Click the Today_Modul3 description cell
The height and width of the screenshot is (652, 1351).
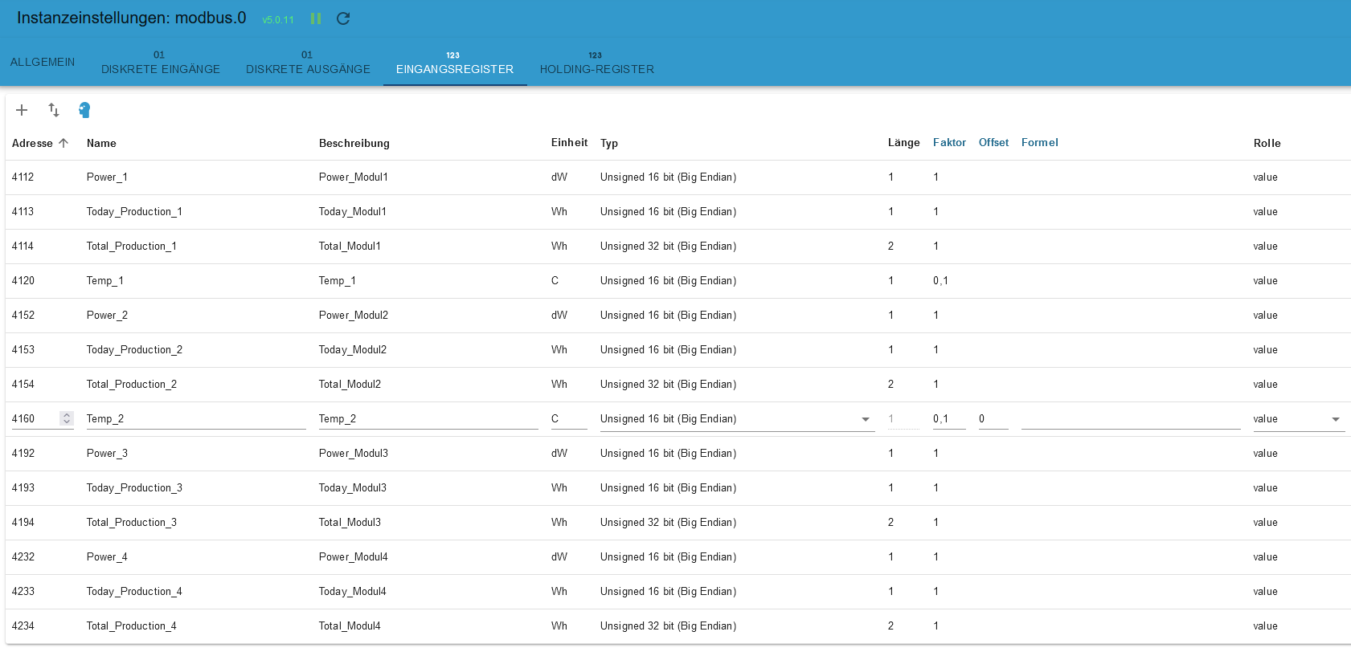(353, 487)
